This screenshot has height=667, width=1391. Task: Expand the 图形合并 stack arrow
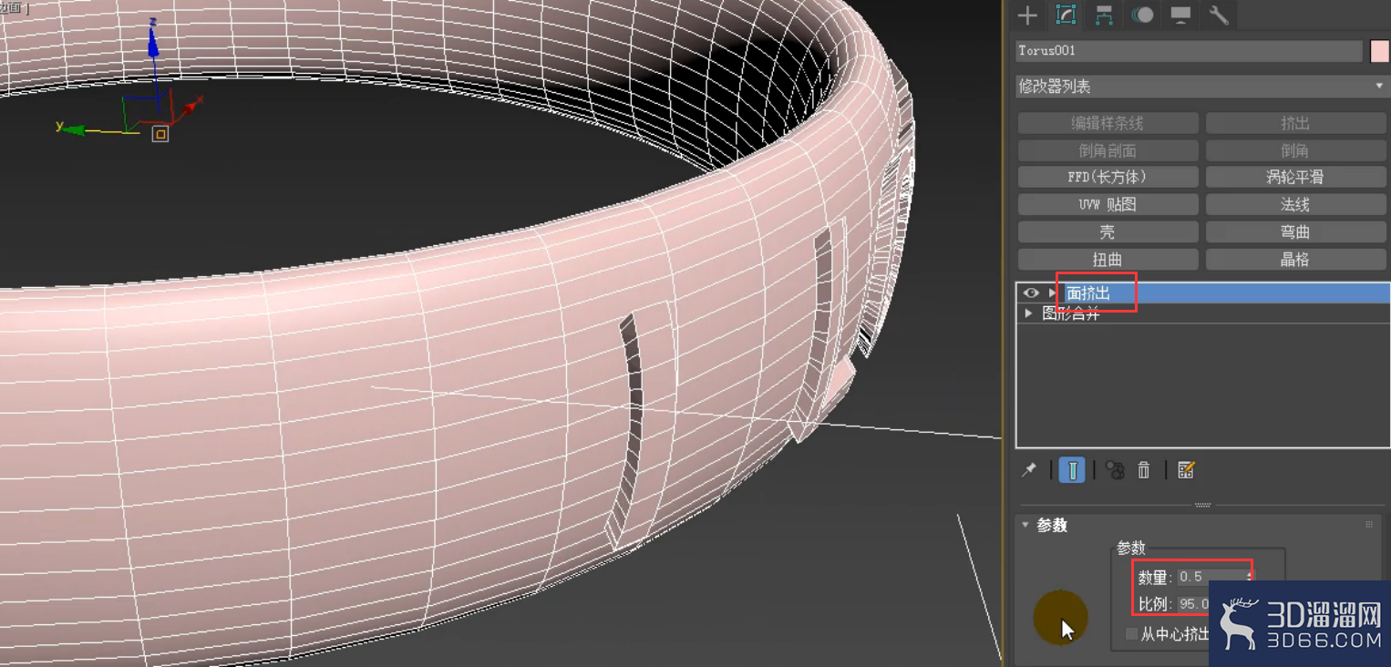click(x=1029, y=313)
